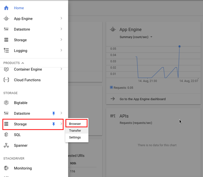Click the Cloud Functions brackets icon

(x=6, y=80)
